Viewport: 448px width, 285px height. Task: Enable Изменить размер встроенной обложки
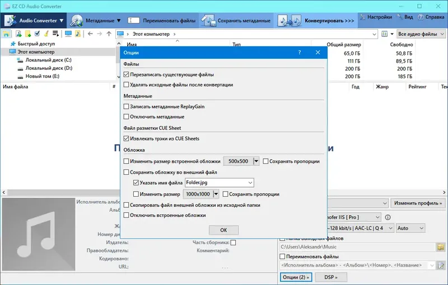[x=127, y=161]
